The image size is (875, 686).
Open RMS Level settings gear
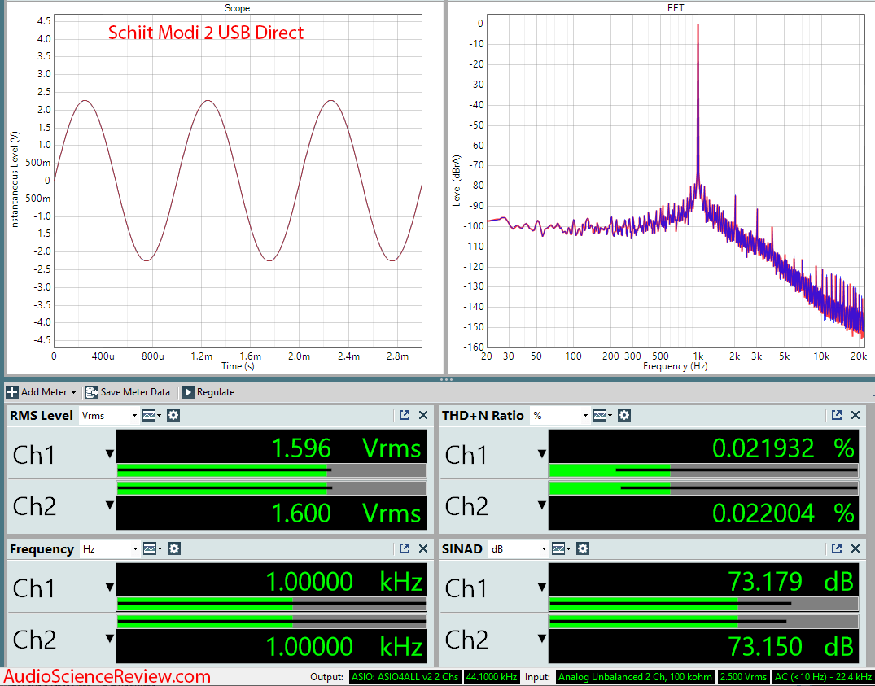[x=173, y=415]
